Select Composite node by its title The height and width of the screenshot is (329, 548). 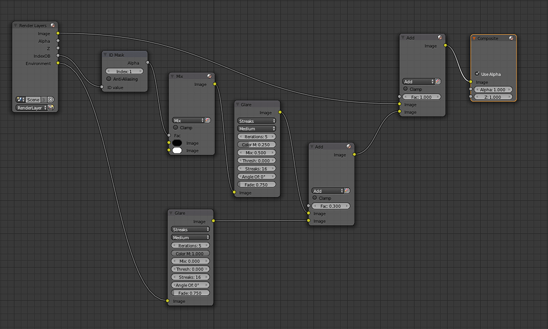click(488, 39)
